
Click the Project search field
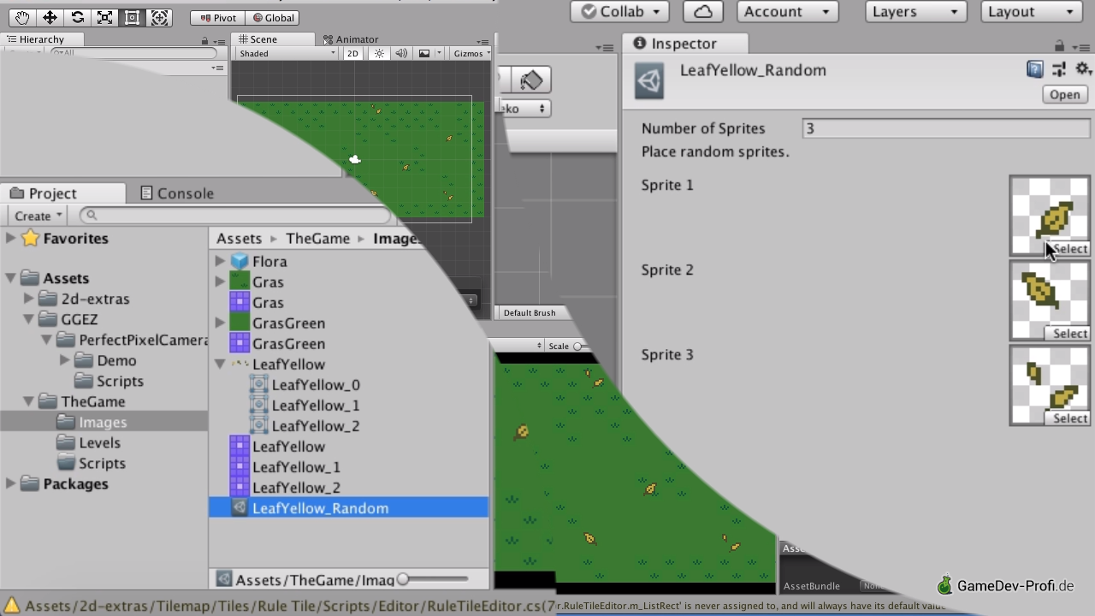coord(236,216)
